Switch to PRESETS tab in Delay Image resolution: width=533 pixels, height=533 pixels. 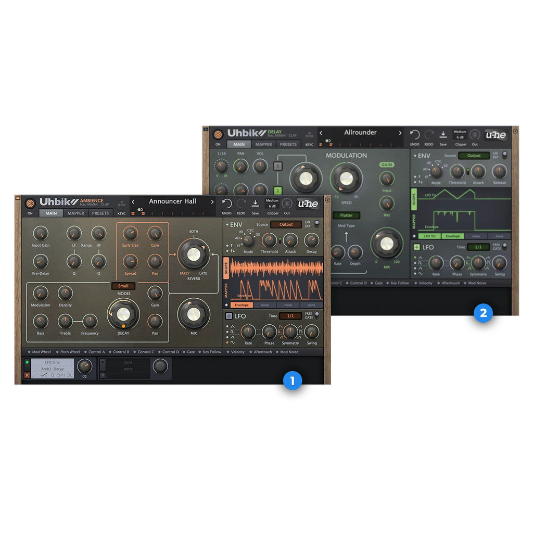point(288,144)
